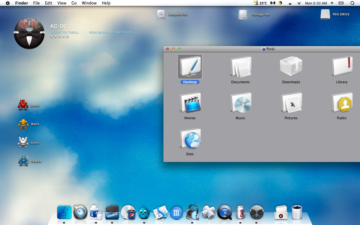Open the blue Twitter bird app in dock
Screen dimensions: 360x225
click(144, 213)
